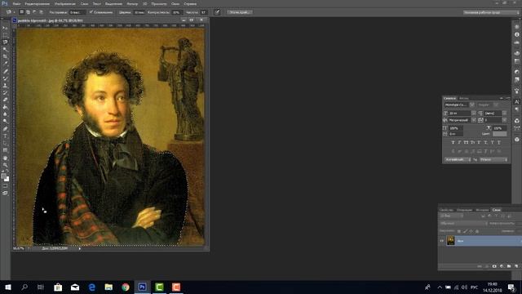Image resolution: width=522 pixels, height=294 pixels.
Task: Toggle Underline in Character panel
Action: tap(493, 142)
